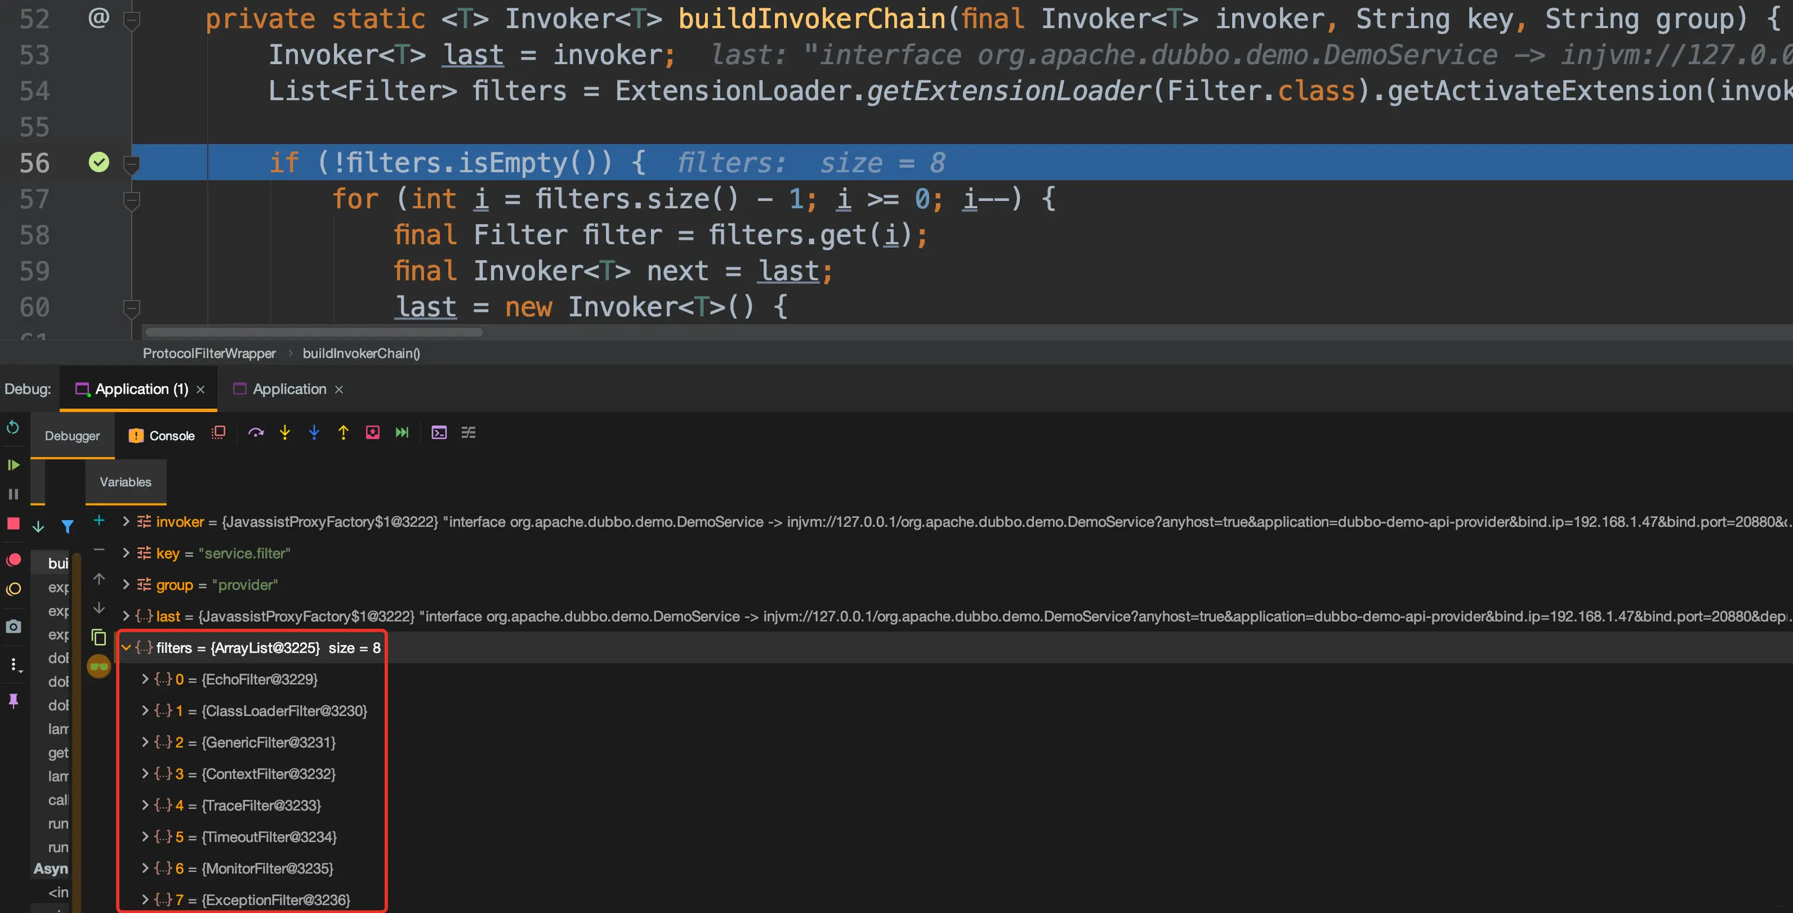The width and height of the screenshot is (1793, 913).
Task: Click the blue Force Step Into arrow
Action: [x=314, y=433]
